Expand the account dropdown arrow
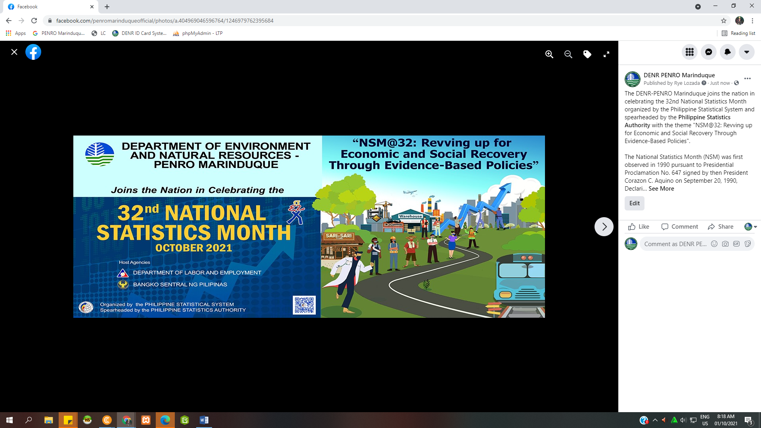The height and width of the screenshot is (428, 761). point(747,52)
